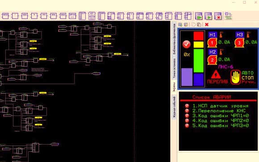This screenshot has width=259, height=162.
Task: Click the red checkmark status indicator
Action: pyautogui.click(x=187, y=44)
